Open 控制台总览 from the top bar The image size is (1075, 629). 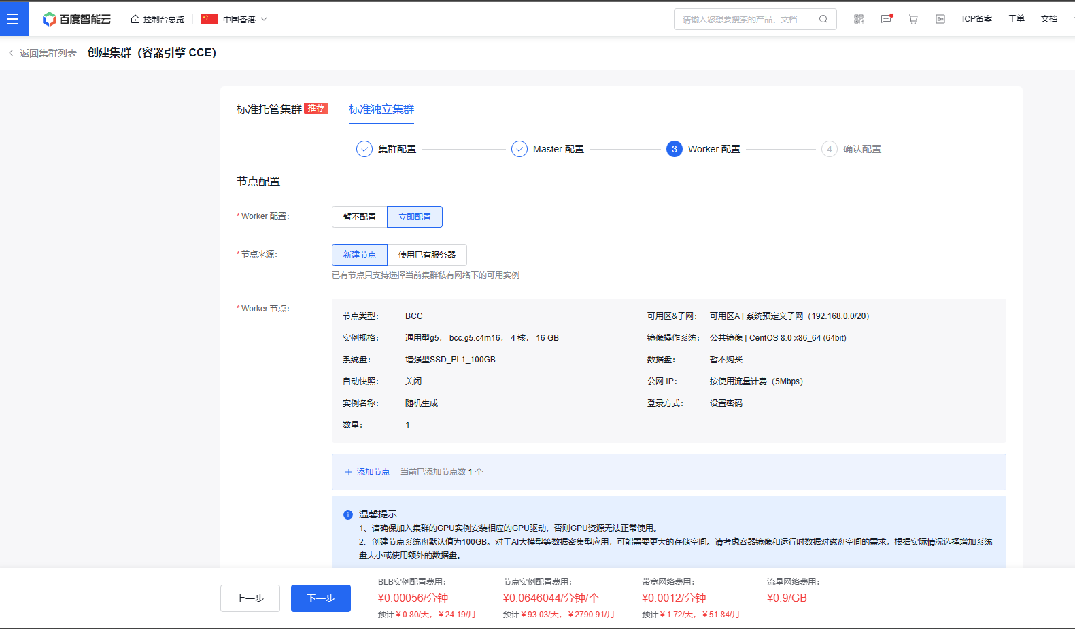(164, 20)
